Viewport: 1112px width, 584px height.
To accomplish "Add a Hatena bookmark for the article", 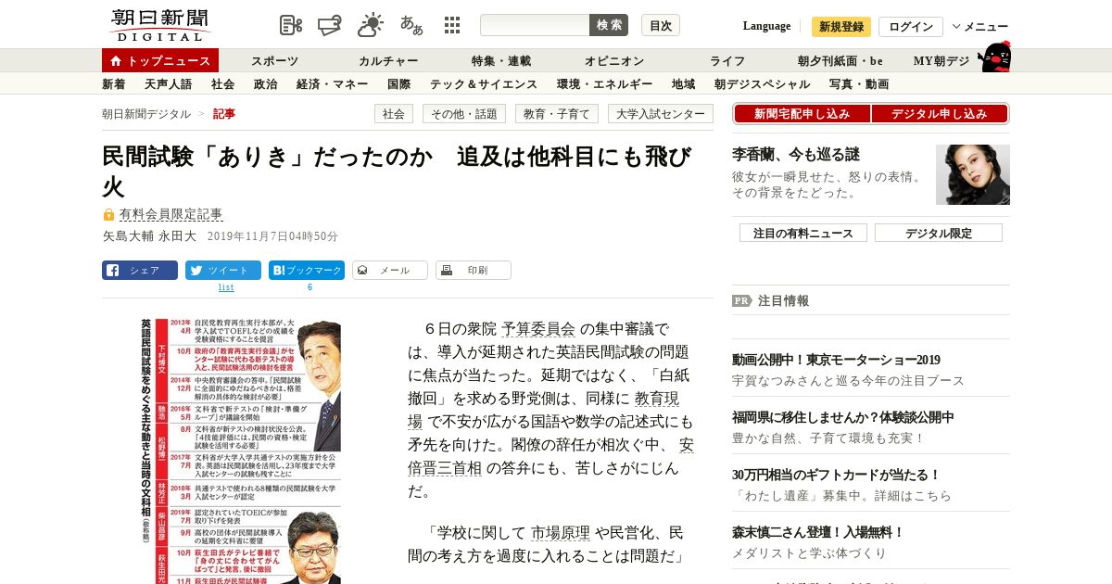I will (307, 271).
